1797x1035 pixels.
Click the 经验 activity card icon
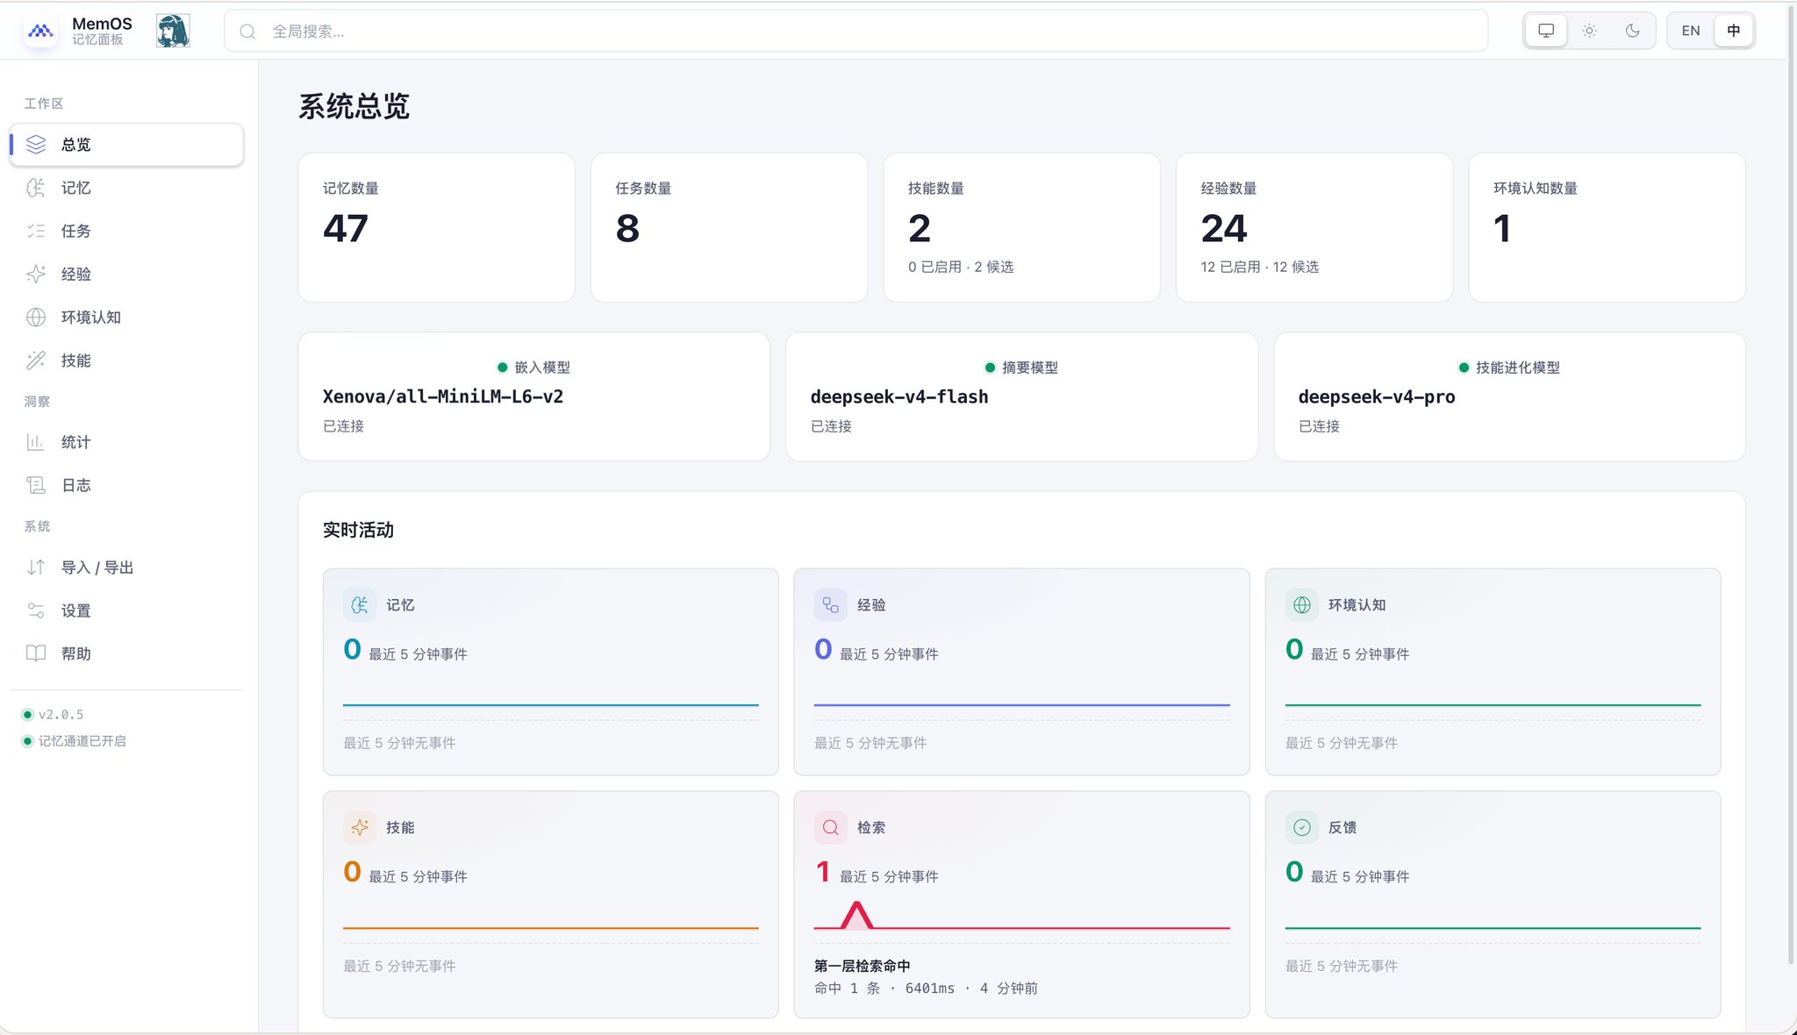tap(831, 605)
